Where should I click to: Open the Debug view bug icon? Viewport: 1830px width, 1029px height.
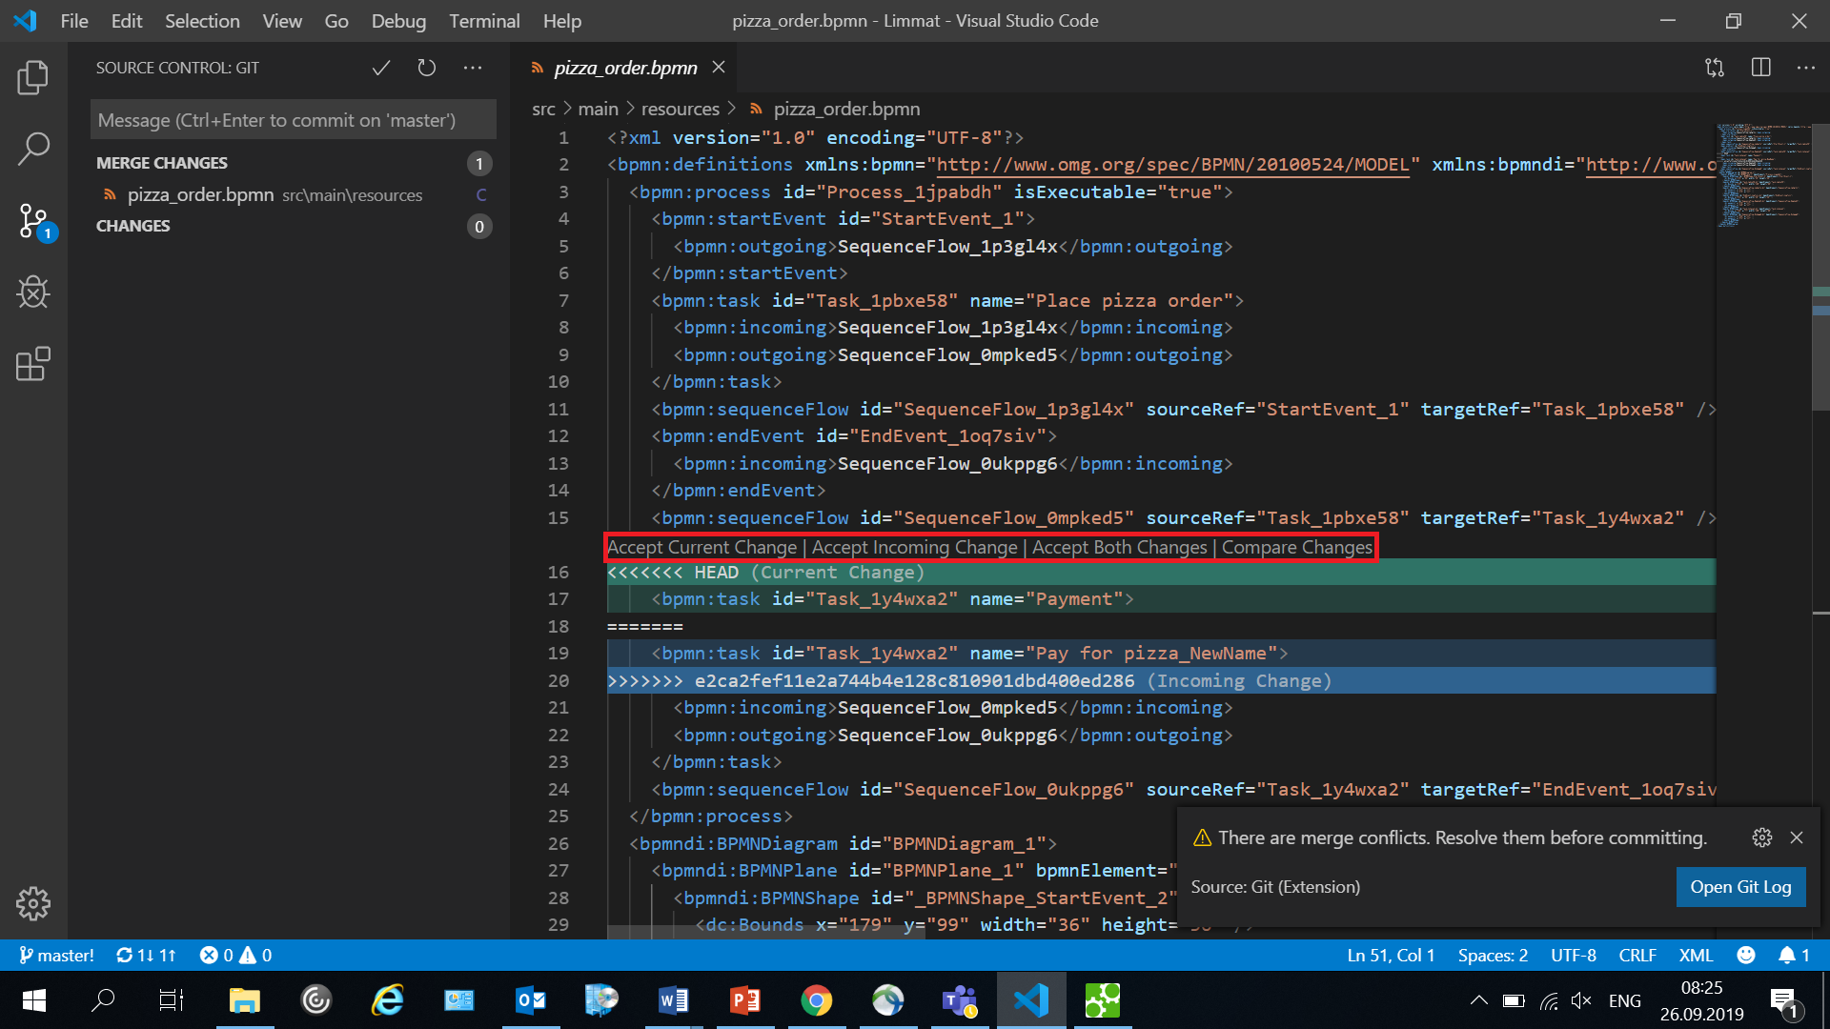pyautogui.click(x=33, y=293)
